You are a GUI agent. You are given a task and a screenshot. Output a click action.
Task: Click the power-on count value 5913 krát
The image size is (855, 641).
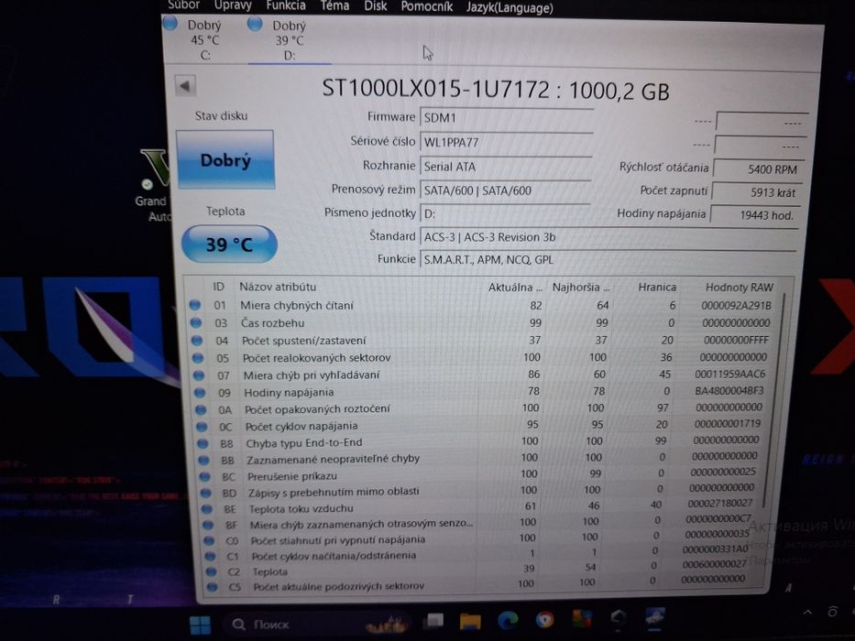point(757,192)
